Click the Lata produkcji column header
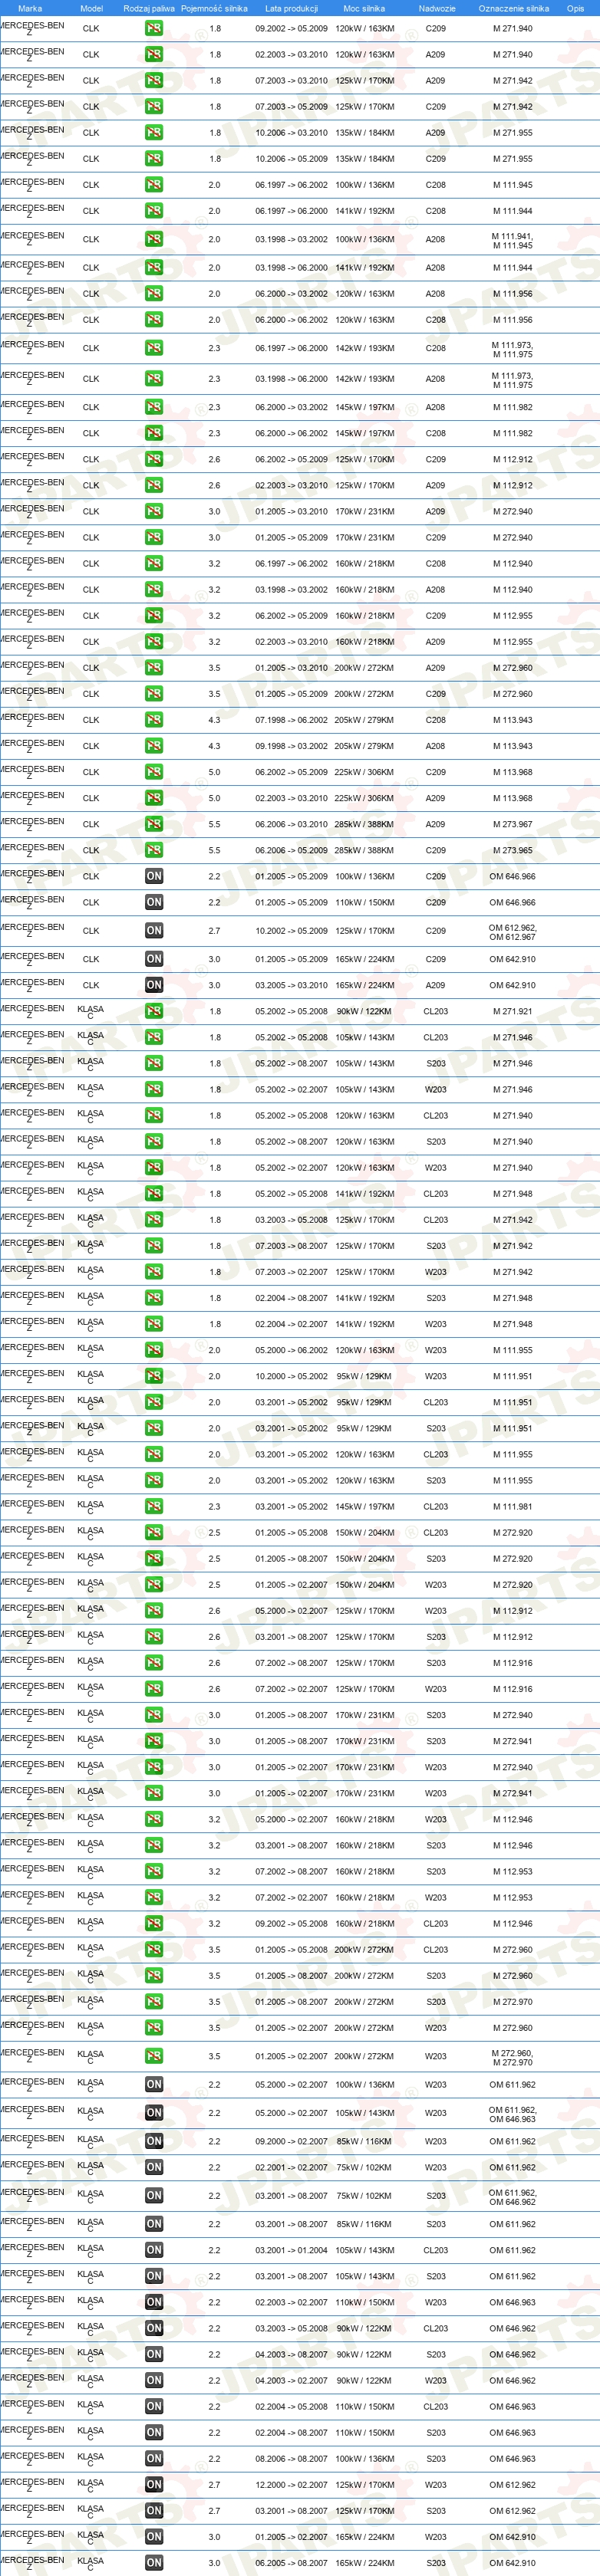Viewport: 600px width, 2576px height. [x=291, y=8]
